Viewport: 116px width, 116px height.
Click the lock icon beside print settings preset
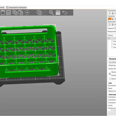tap(113, 13)
